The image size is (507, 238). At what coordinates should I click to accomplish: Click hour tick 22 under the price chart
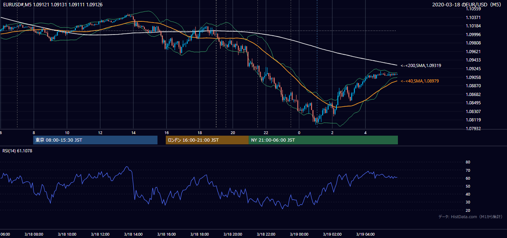coord(266,133)
